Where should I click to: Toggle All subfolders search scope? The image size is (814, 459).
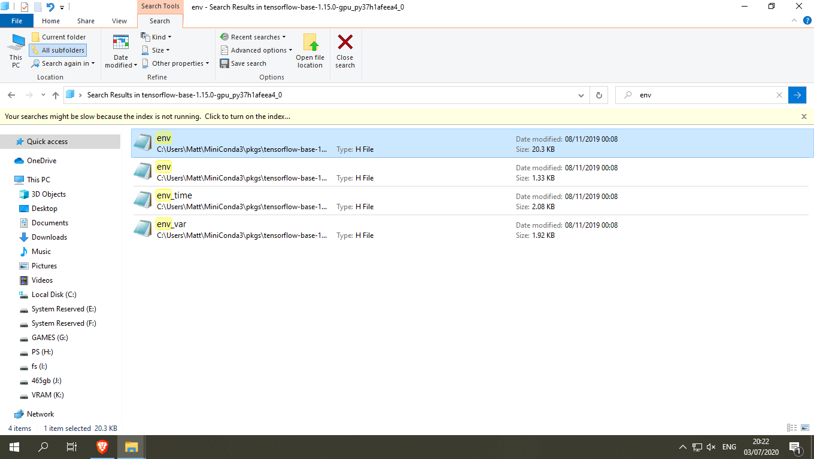click(x=57, y=50)
